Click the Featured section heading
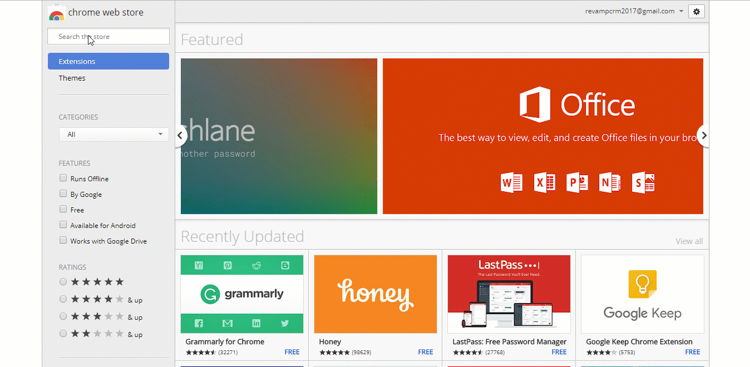 pos(212,39)
